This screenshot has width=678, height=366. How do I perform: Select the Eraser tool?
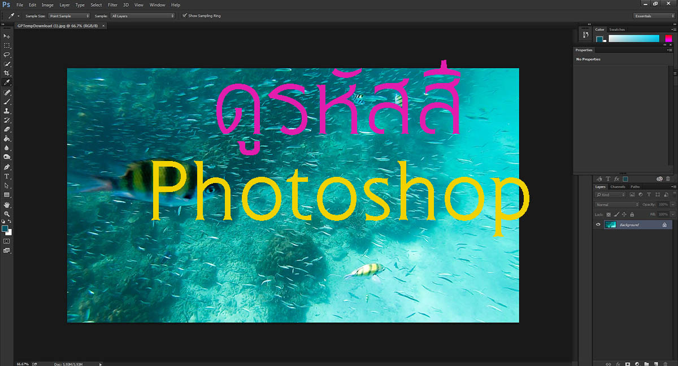(7, 129)
